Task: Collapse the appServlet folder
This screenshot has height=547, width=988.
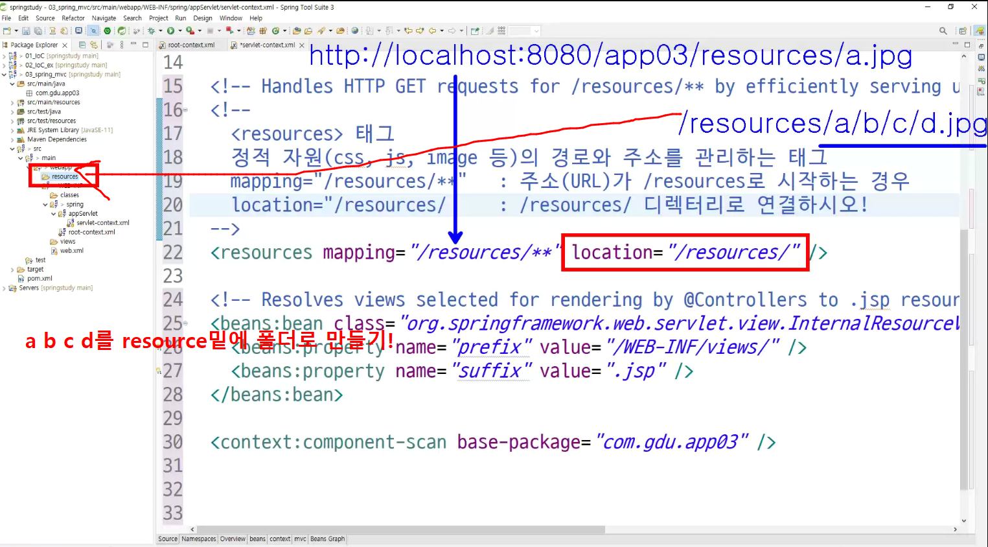Action: pyautogui.click(x=54, y=214)
